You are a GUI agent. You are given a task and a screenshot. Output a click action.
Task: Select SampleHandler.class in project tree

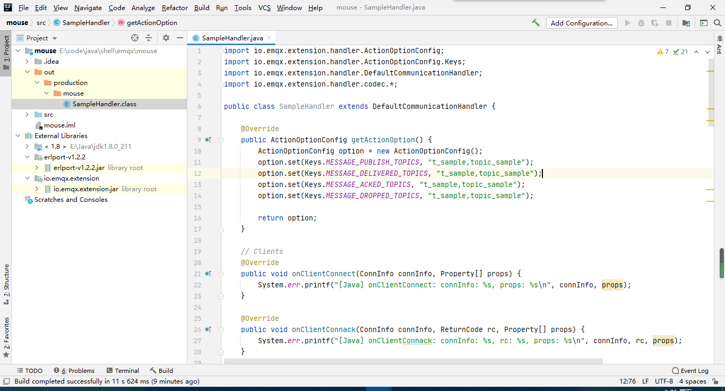[x=99, y=104]
